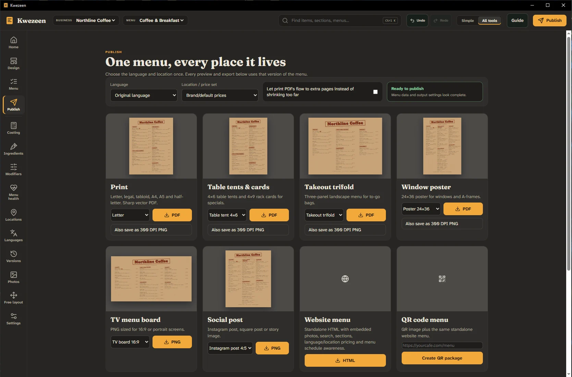Switch to Simple mode
Screen dimensions: 572x377
[467, 21]
